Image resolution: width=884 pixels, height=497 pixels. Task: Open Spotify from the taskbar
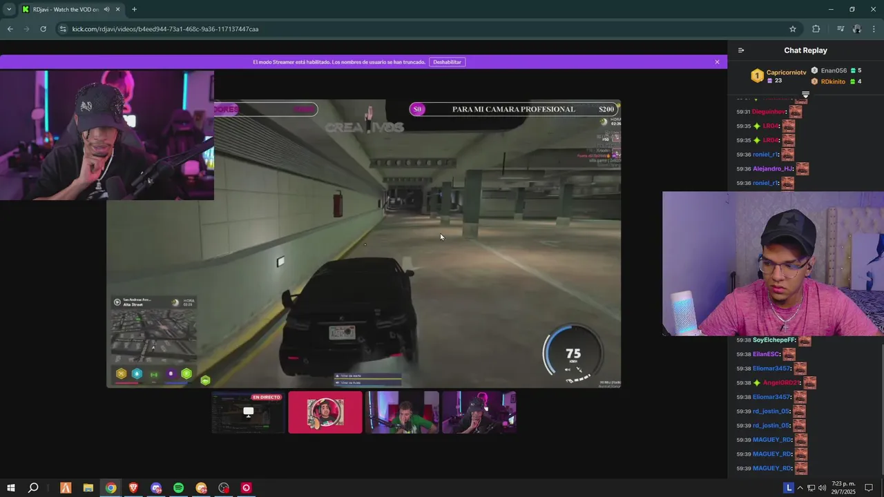pyautogui.click(x=178, y=488)
